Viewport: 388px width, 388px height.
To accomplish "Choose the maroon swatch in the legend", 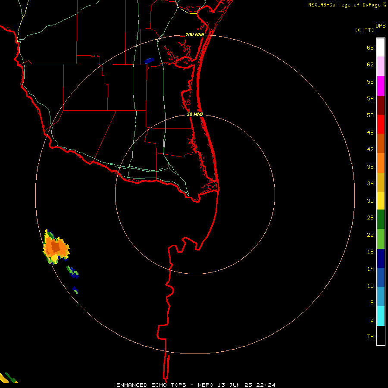I will click(381, 105).
